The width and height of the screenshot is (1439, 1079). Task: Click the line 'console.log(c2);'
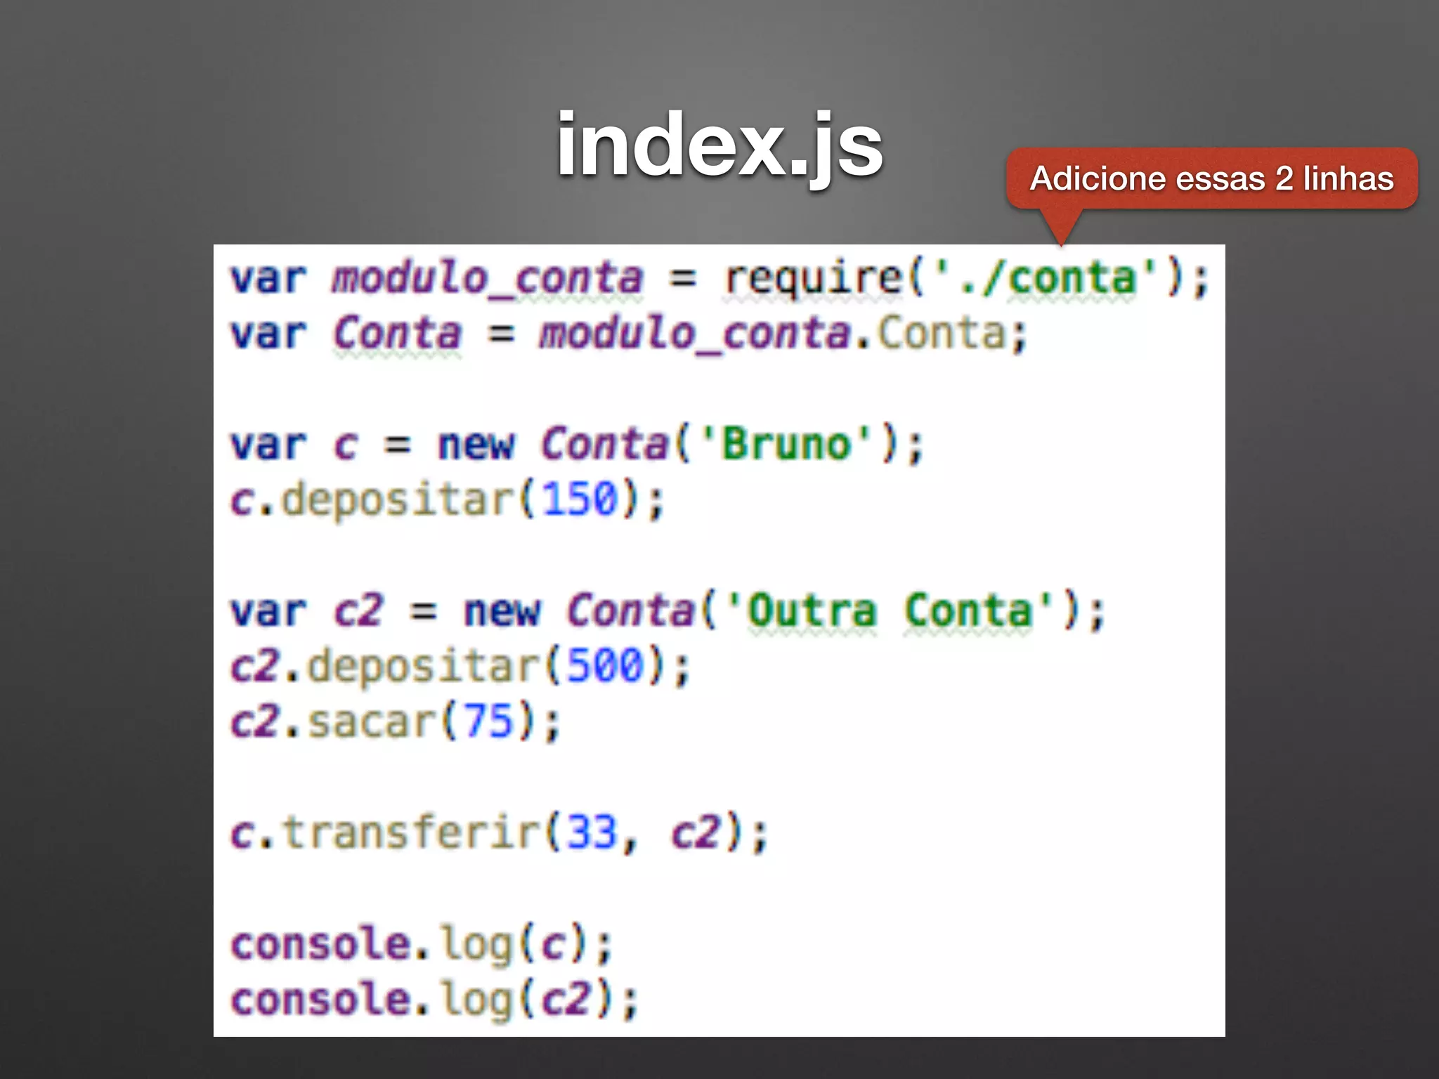tap(434, 1001)
